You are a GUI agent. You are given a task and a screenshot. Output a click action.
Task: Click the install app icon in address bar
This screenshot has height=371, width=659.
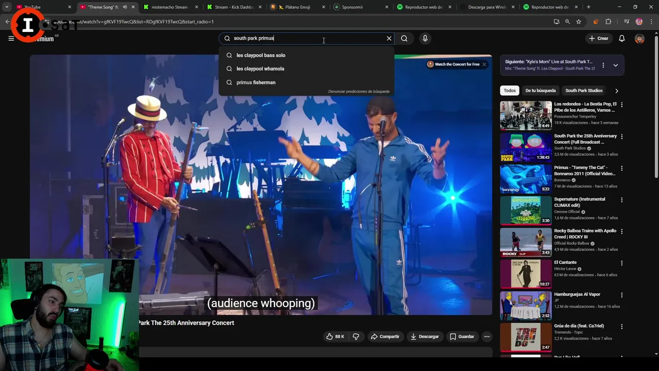pos(557,22)
